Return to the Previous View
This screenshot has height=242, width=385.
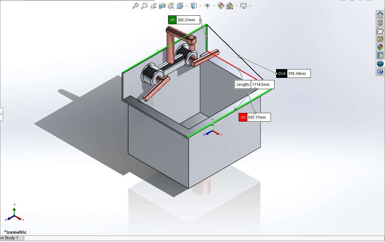click(153, 6)
